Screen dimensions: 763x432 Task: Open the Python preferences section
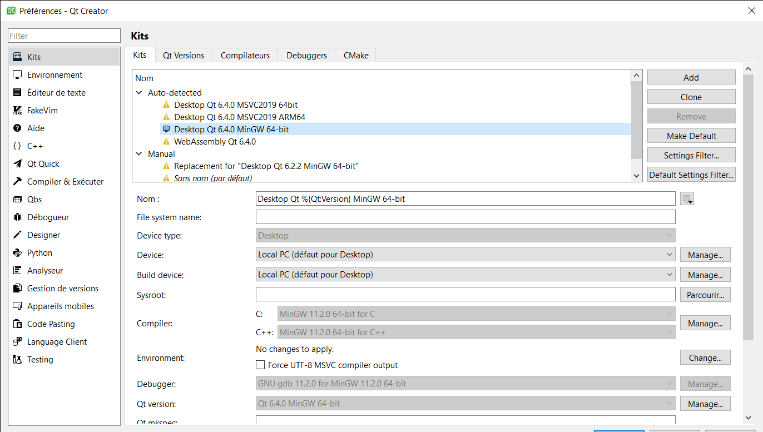pos(40,252)
